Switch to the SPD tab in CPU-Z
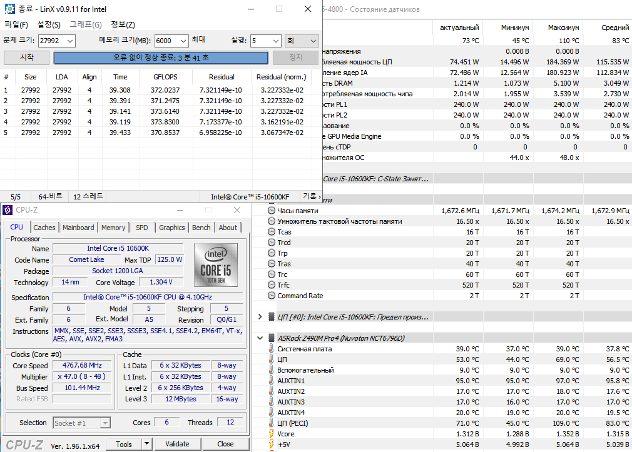This screenshot has height=452, width=632. pos(142,228)
